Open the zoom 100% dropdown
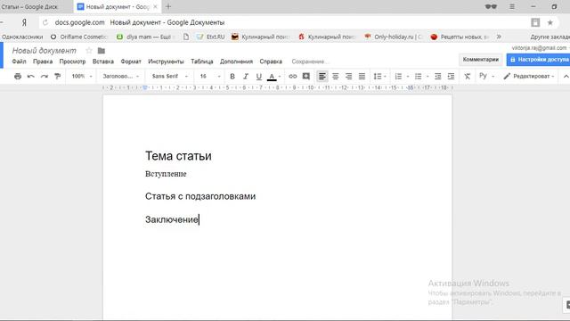The width and height of the screenshot is (570, 321). [82, 77]
